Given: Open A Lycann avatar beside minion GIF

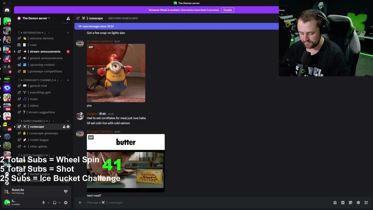Looking at the screenshot, I should point(80,44).
